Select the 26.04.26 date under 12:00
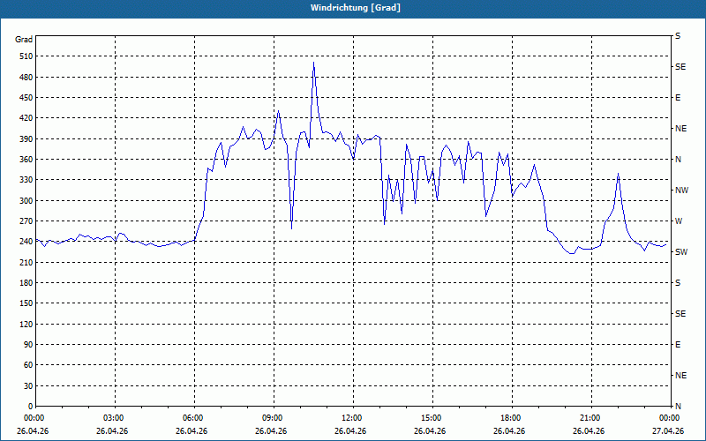706x441 pixels. click(x=350, y=431)
